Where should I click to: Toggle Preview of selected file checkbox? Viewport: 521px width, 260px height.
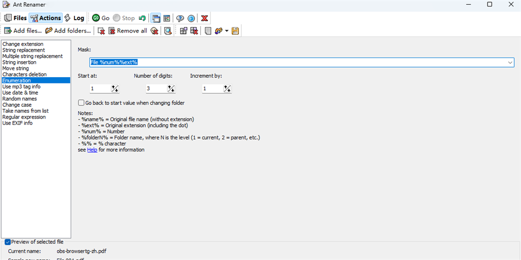click(7, 242)
